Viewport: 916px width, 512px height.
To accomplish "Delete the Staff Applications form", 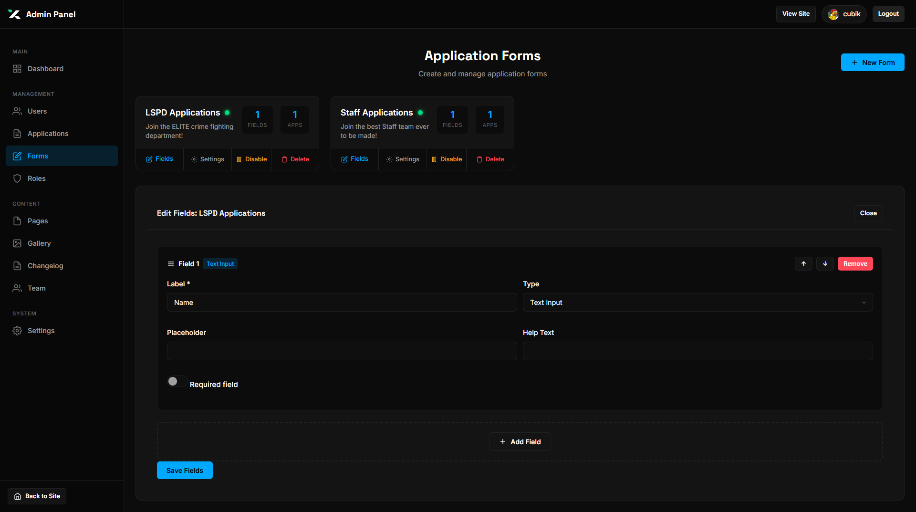I will (490, 159).
